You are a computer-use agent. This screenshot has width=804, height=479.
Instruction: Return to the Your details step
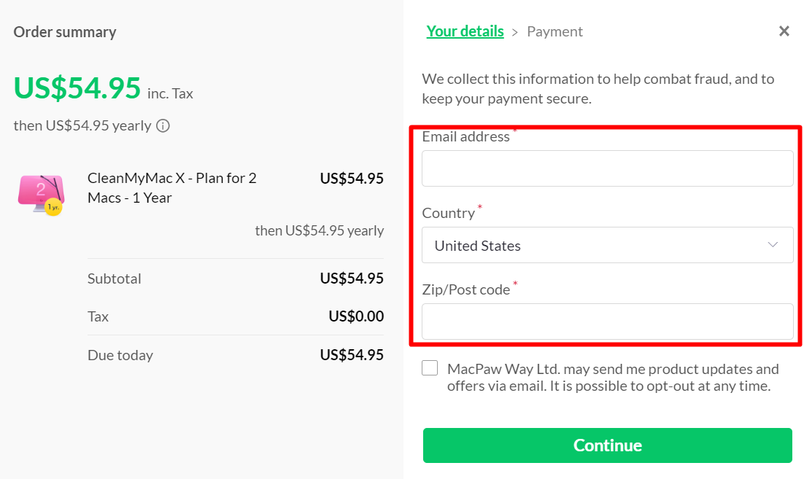click(465, 31)
